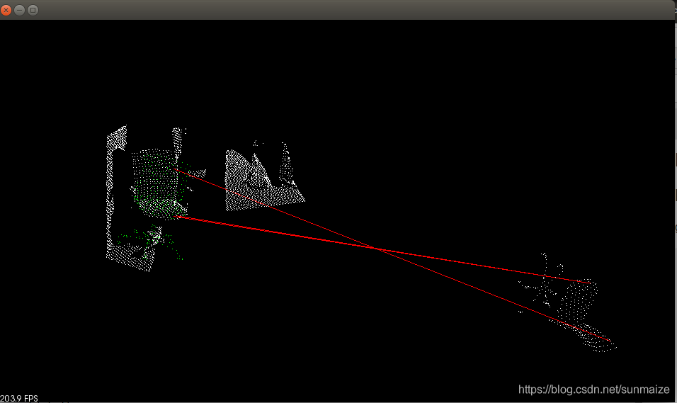Click the 203.9 FPS readout
The width and height of the screenshot is (677, 403).
pos(19,398)
